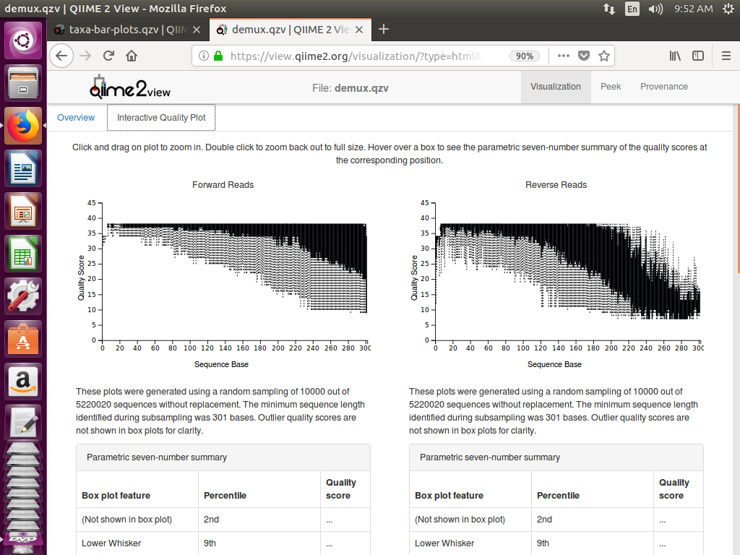Open the sound volume indicator

655,9
